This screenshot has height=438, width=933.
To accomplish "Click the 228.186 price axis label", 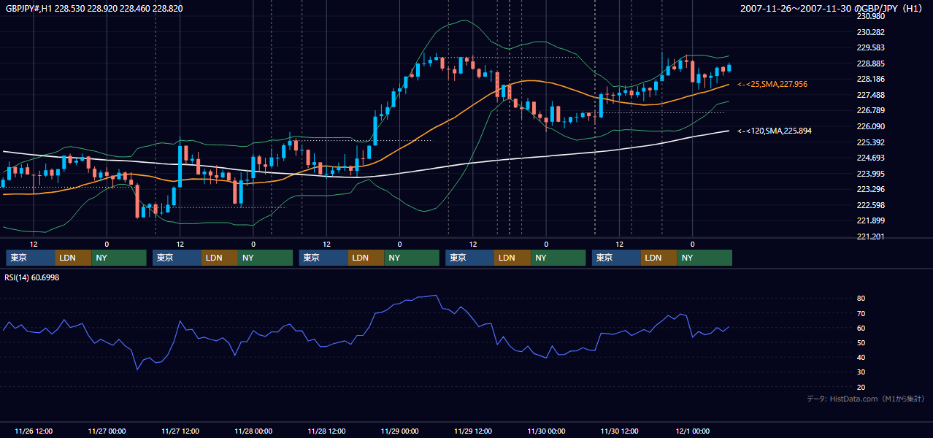I will 870,80.
